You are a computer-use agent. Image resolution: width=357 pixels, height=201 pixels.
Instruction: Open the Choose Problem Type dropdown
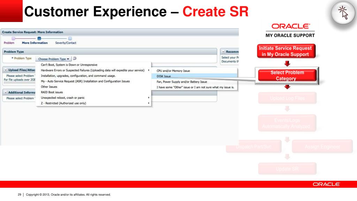[53, 59]
